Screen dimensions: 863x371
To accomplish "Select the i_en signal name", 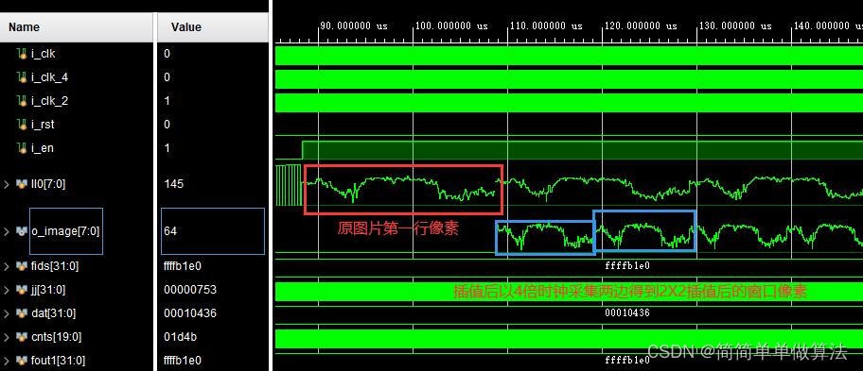I will [43, 148].
